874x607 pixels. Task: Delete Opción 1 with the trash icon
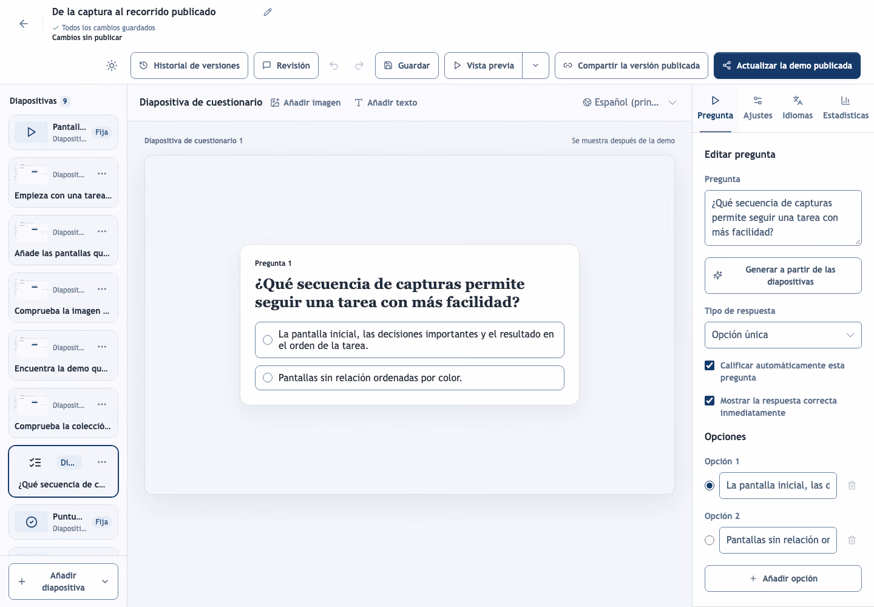852,486
